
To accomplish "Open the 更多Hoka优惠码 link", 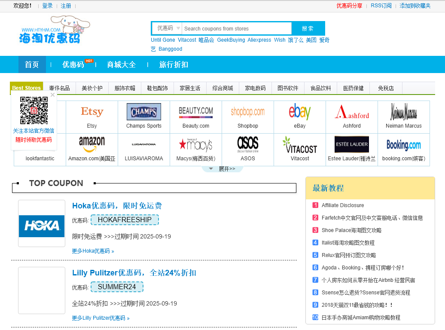I will (x=93, y=251).
